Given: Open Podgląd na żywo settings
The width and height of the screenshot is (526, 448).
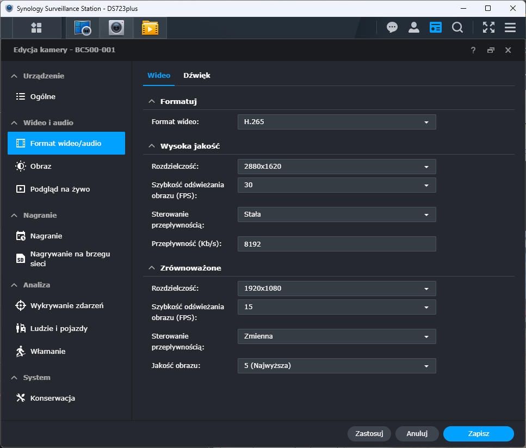Looking at the screenshot, I should (x=66, y=189).
